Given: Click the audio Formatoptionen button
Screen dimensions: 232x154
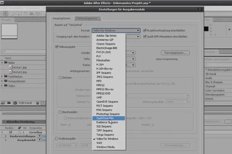Looking at the screenshot, I should click(175, 145).
